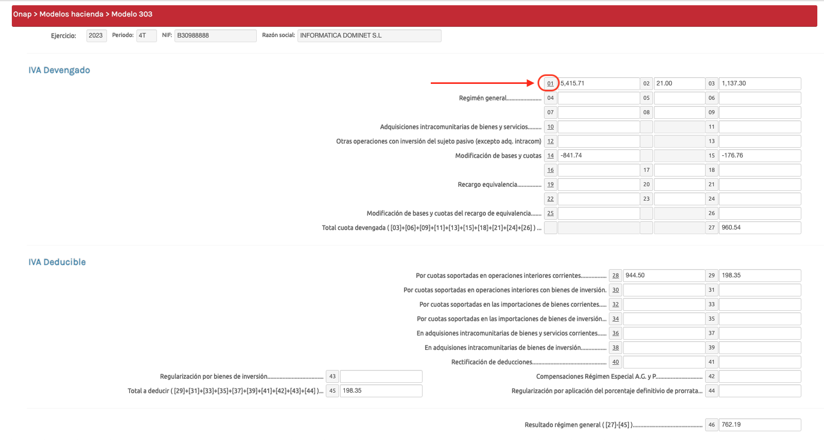Click the box 02 rate field 21.00
Viewport: 824px width, 440px height.
point(679,83)
